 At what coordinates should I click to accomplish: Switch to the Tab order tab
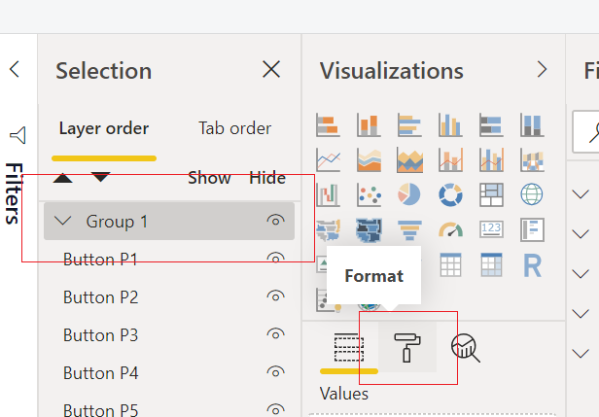click(x=235, y=128)
